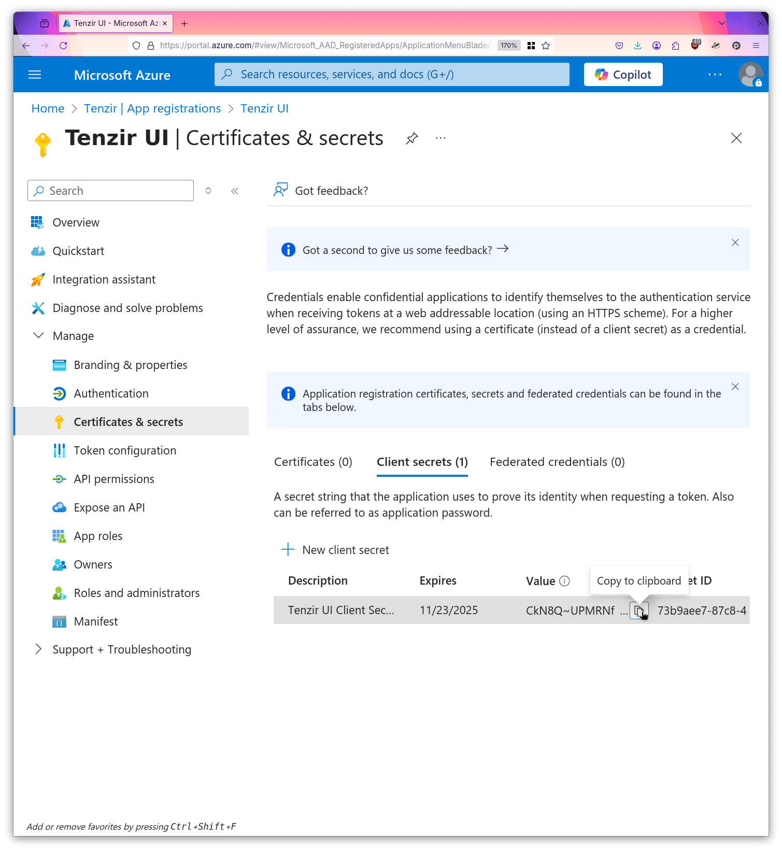Add a New client secret
Image resolution: width=782 pixels, height=851 pixels.
point(335,550)
